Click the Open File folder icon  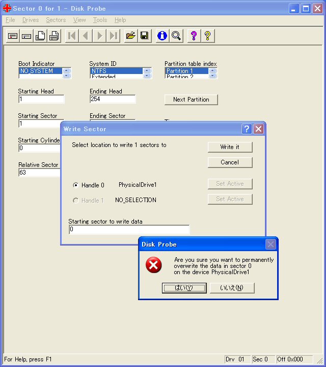pos(131,36)
